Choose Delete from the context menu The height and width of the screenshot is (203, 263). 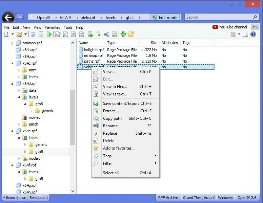coord(125,141)
